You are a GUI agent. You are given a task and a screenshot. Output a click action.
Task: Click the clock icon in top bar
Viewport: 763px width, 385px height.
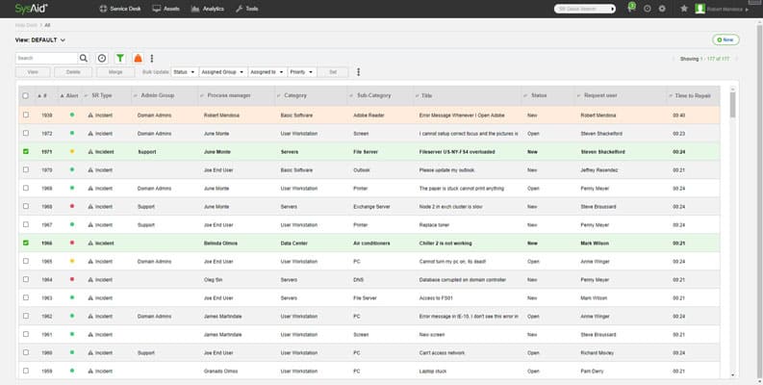click(648, 9)
